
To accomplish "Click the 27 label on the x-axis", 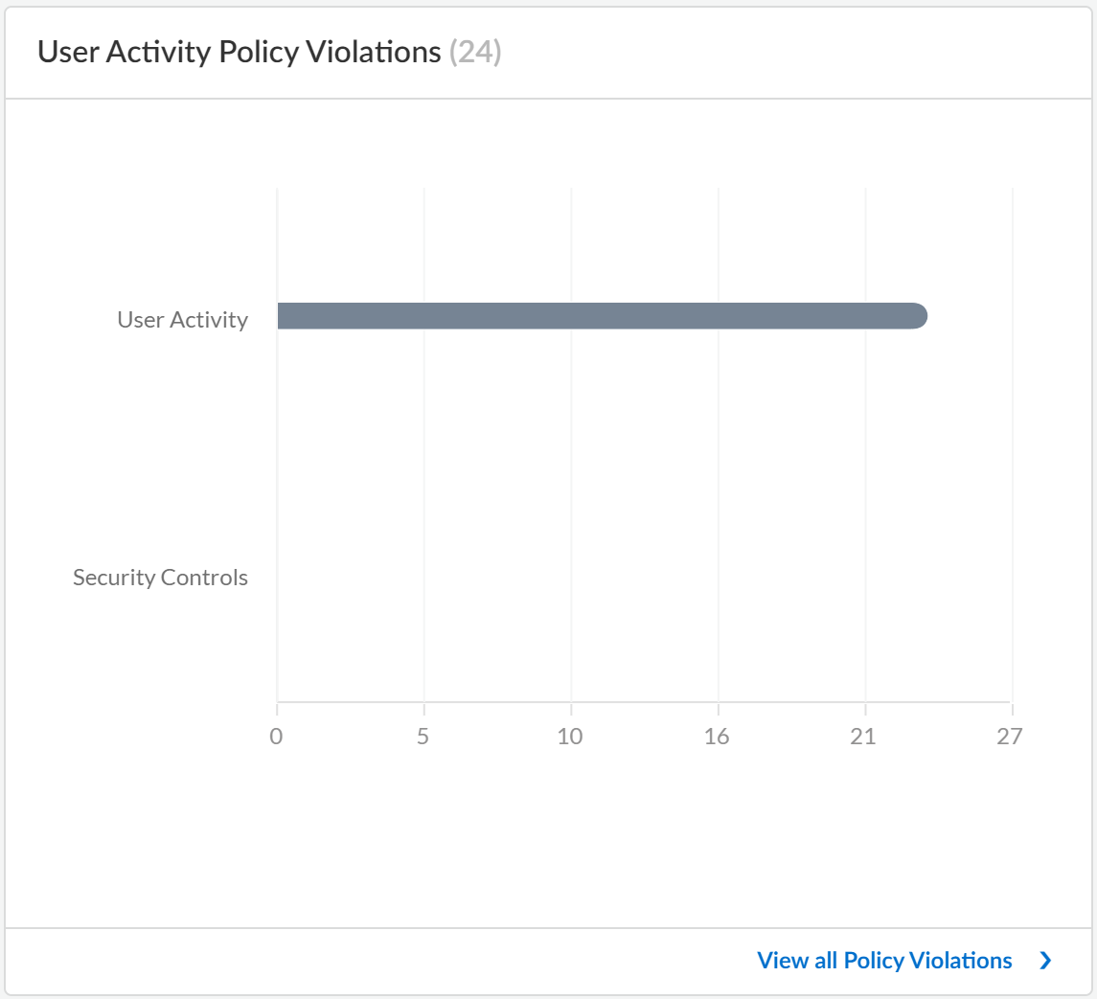I will 1011,737.
